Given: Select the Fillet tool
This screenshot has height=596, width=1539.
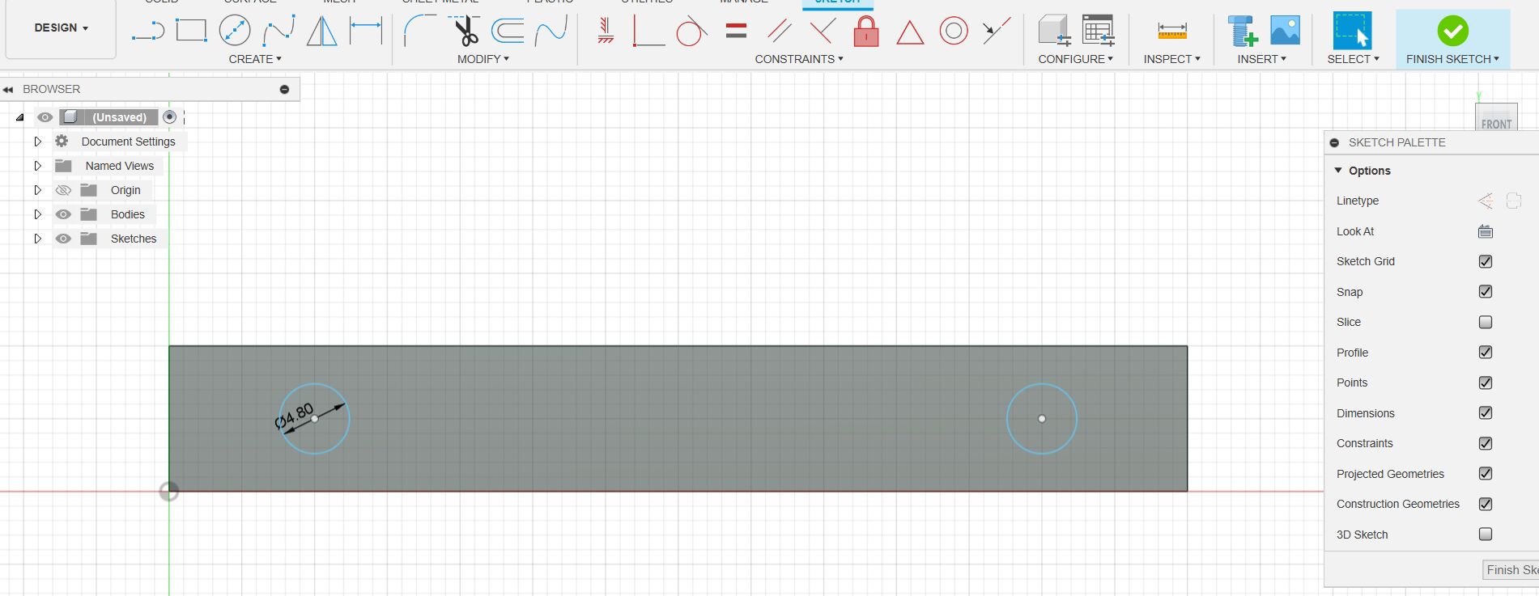Looking at the screenshot, I should click(419, 31).
